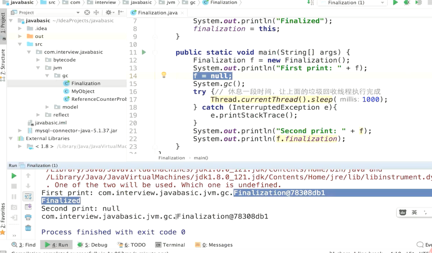The width and height of the screenshot is (432, 253).
Task: Collapse the gc package
Action: pos(47,75)
